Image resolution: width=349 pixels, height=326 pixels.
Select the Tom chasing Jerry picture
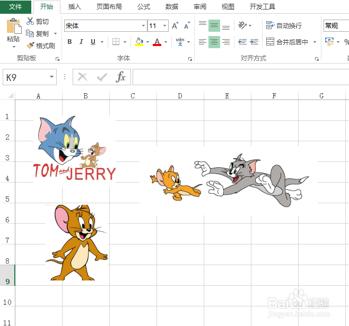[229, 180]
